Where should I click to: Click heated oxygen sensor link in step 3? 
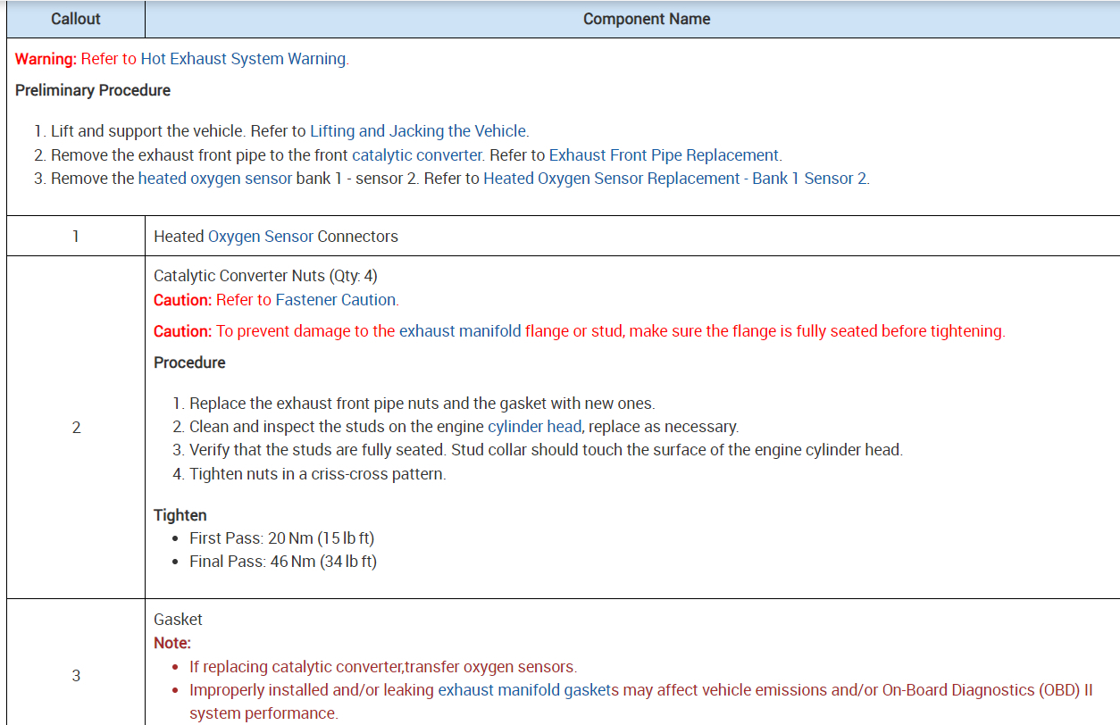coord(215,178)
